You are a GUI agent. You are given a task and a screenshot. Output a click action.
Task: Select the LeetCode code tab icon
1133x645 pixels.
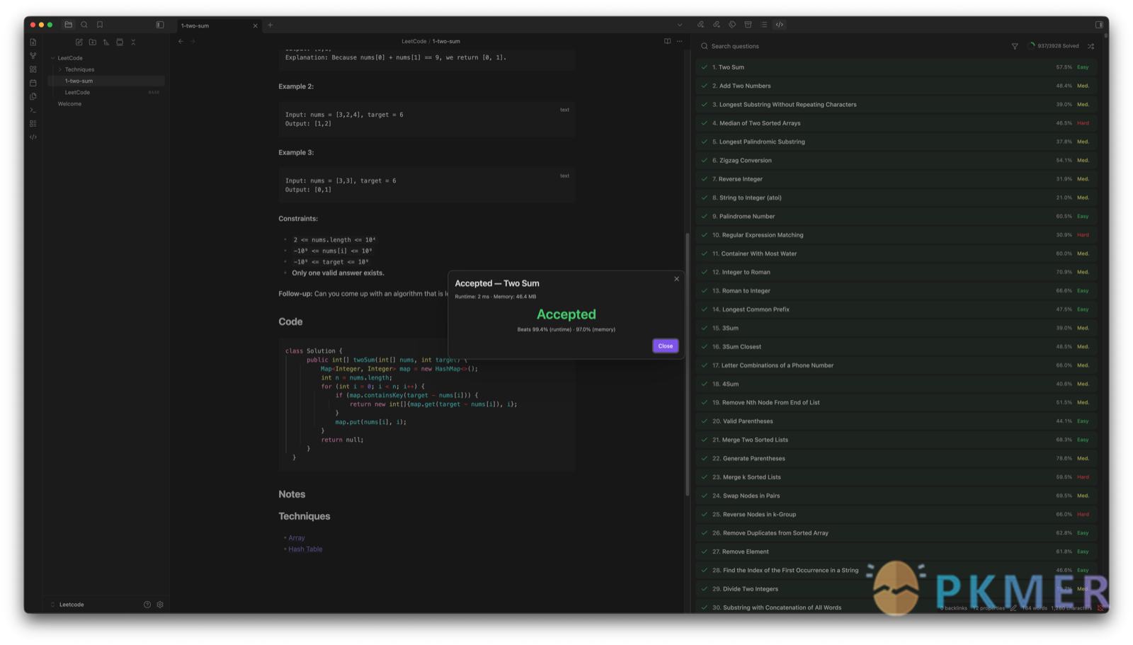780,25
